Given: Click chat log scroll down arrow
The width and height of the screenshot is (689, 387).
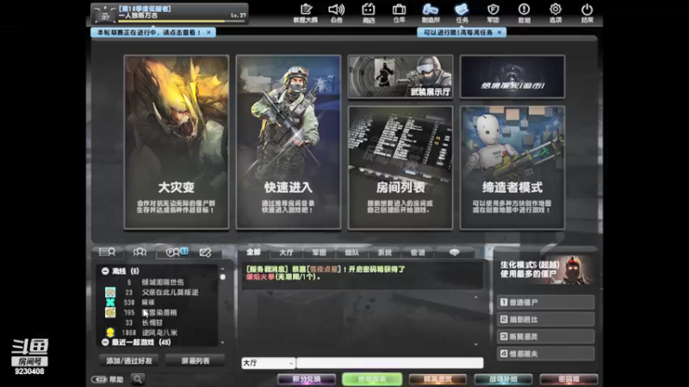Looking at the screenshot, I should (476, 345).
